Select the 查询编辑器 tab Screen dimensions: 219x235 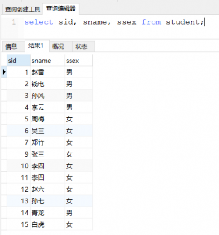tap(61, 9)
